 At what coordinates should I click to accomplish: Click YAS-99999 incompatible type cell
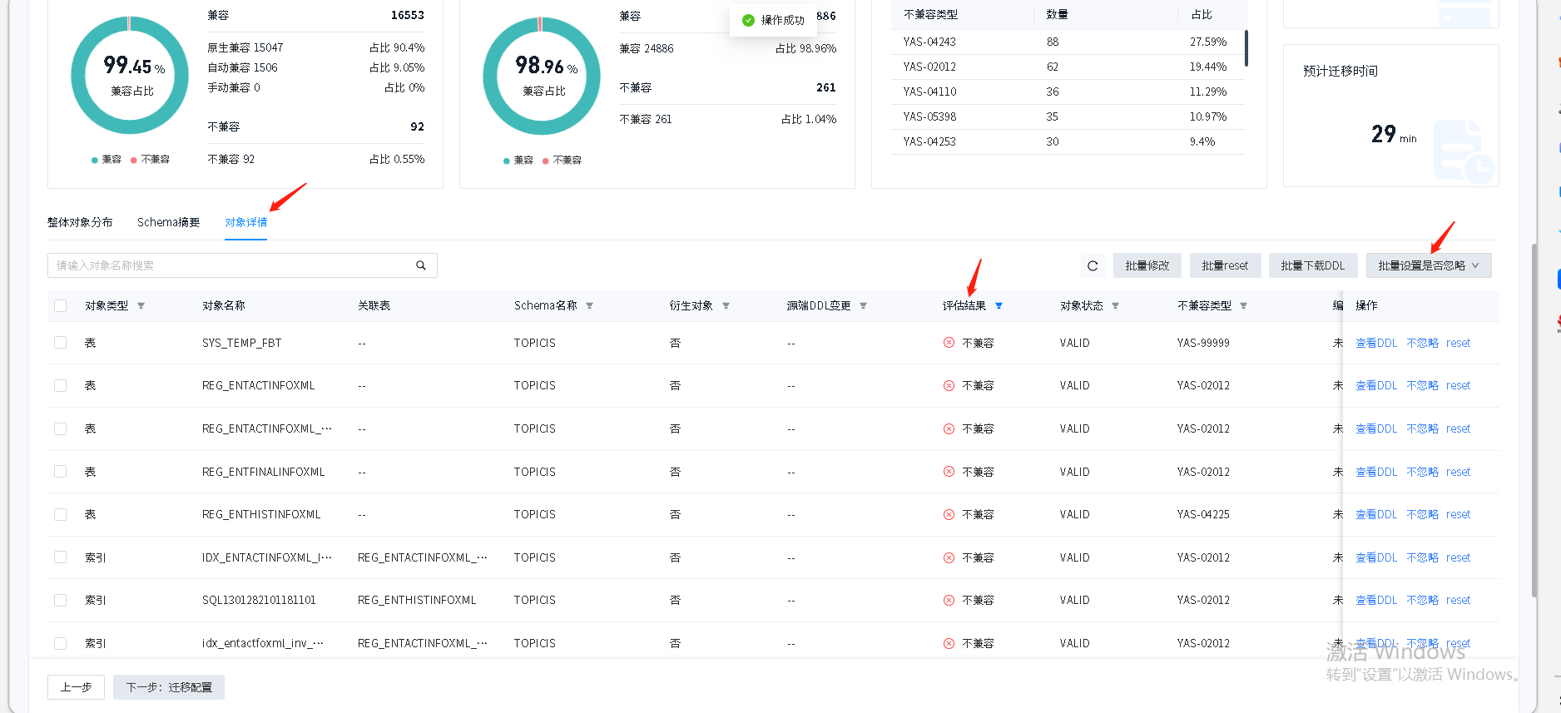coord(1203,343)
